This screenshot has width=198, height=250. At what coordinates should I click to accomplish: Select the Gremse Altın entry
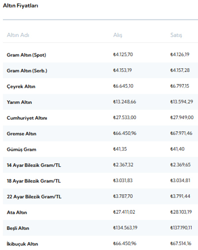pos(100,133)
